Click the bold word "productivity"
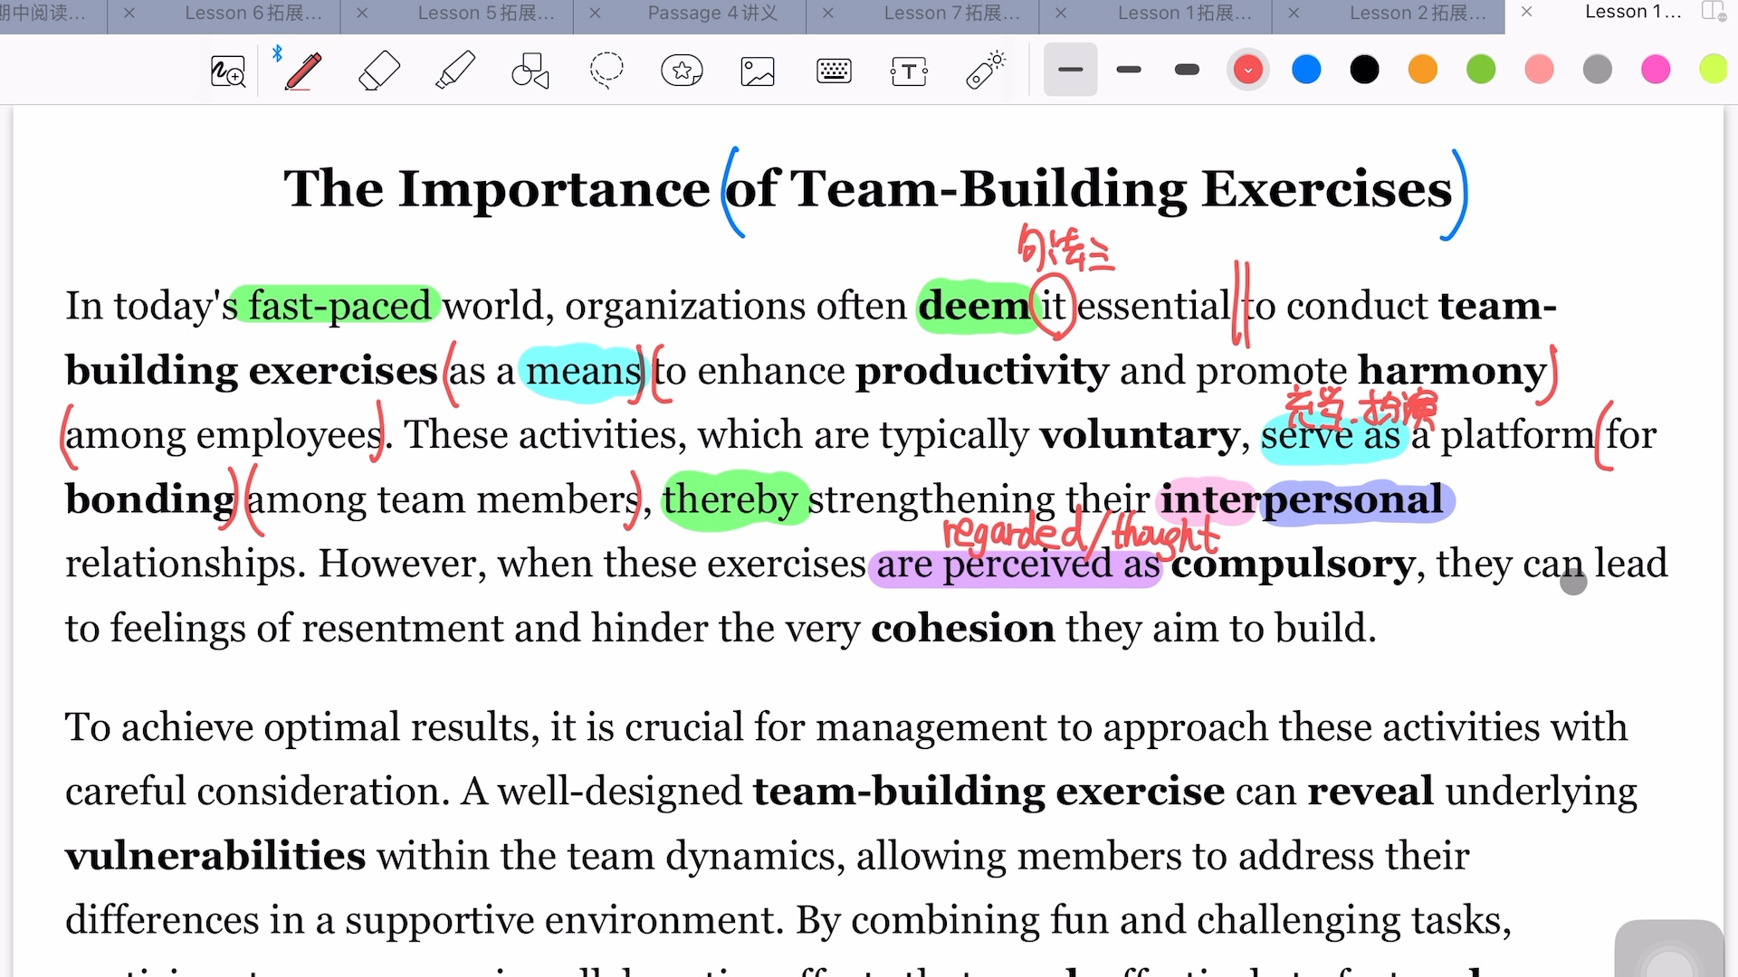This screenshot has width=1738, height=977. point(982,372)
